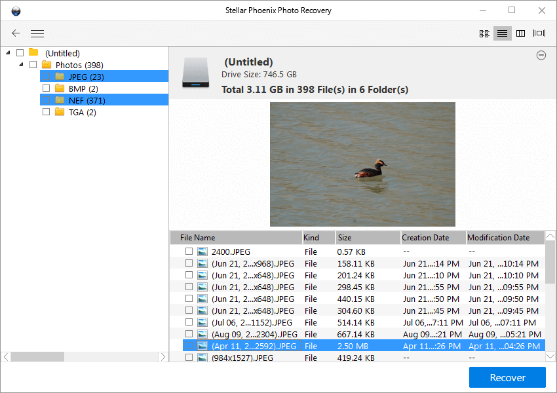Screen dimensions: 557x393
Task: Select the NEF (371) folder
Action: [87, 100]
